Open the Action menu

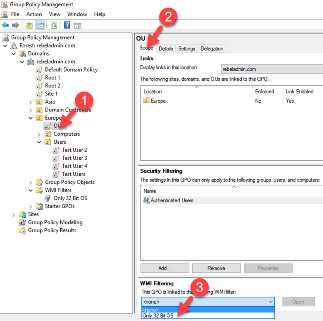pyautogui.click(x=34, y=14)
